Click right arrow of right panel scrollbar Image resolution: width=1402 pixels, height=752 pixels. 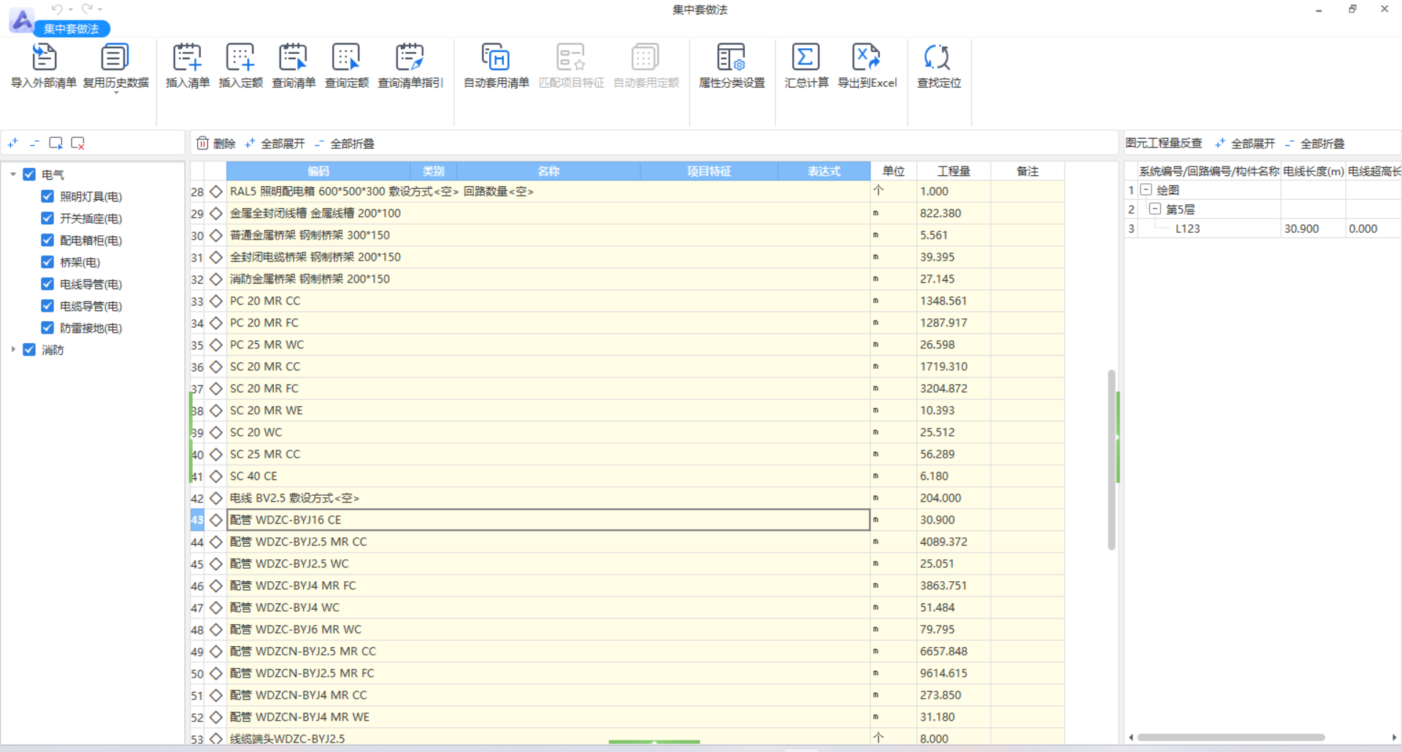pyautogui.click(x=1394, y=737)
